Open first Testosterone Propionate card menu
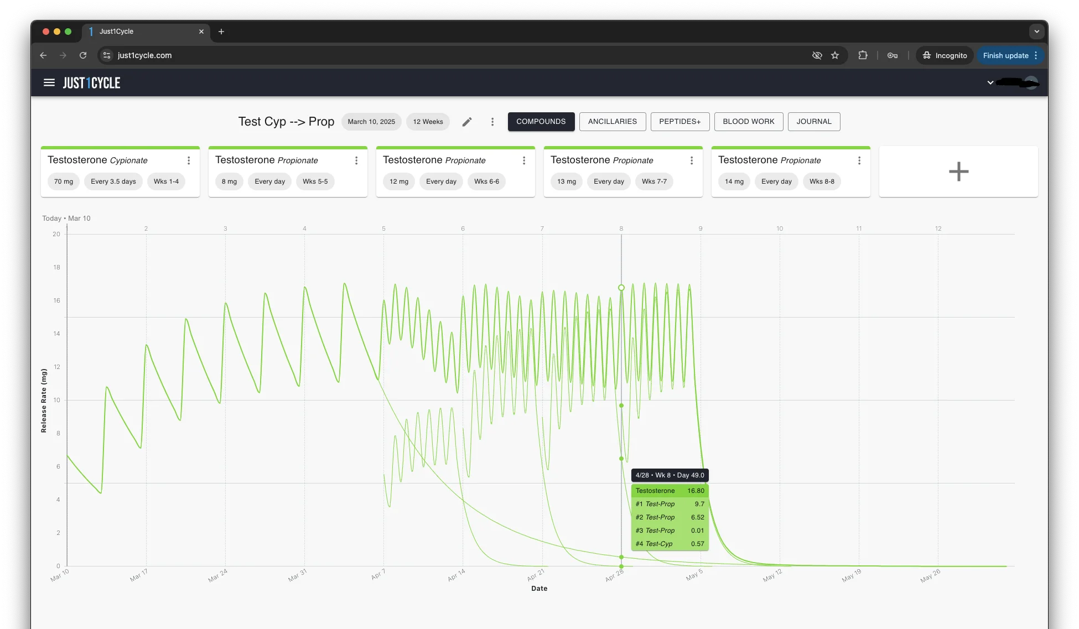The height and width of the screenshot is (629, 1079). coord(357,160)
